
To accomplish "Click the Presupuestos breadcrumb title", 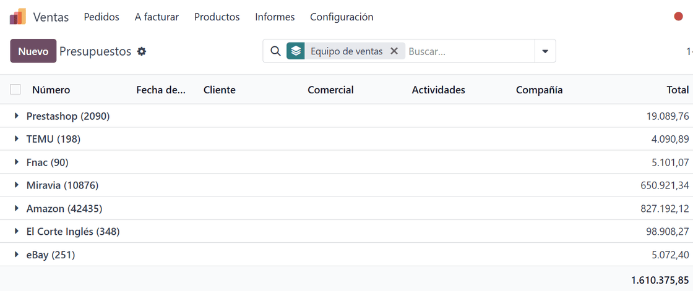I will pos(95,51).
